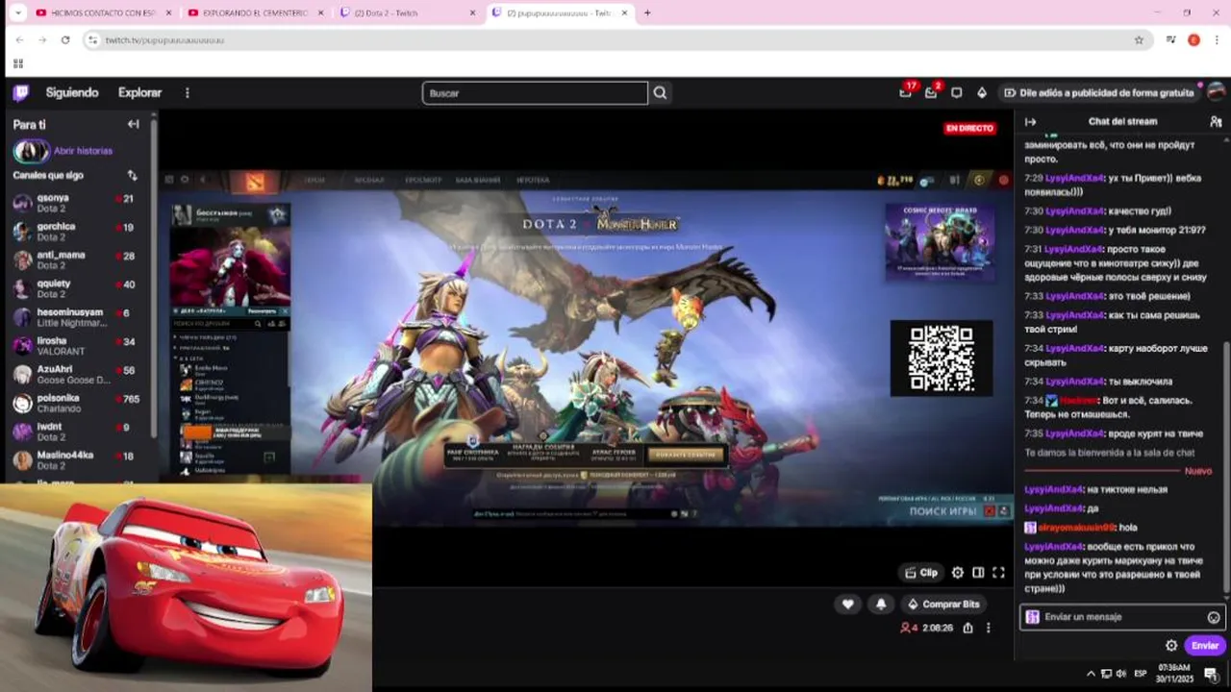Open the emote picker in chat input

1214,618
